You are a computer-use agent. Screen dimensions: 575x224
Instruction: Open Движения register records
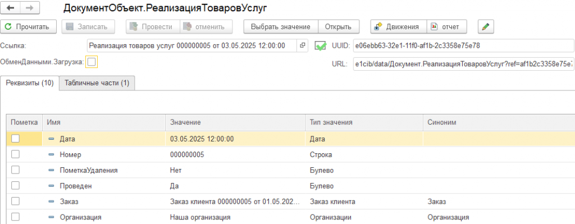point(399,26)
